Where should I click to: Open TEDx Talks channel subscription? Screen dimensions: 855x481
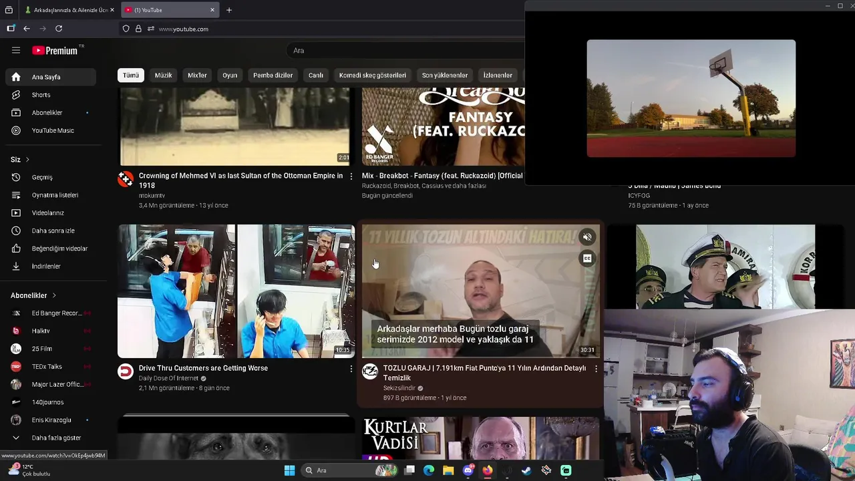(x=51, y=366)
